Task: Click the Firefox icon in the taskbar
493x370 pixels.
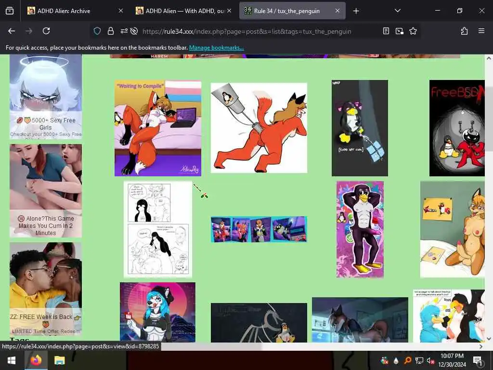Action: (36, 360)
